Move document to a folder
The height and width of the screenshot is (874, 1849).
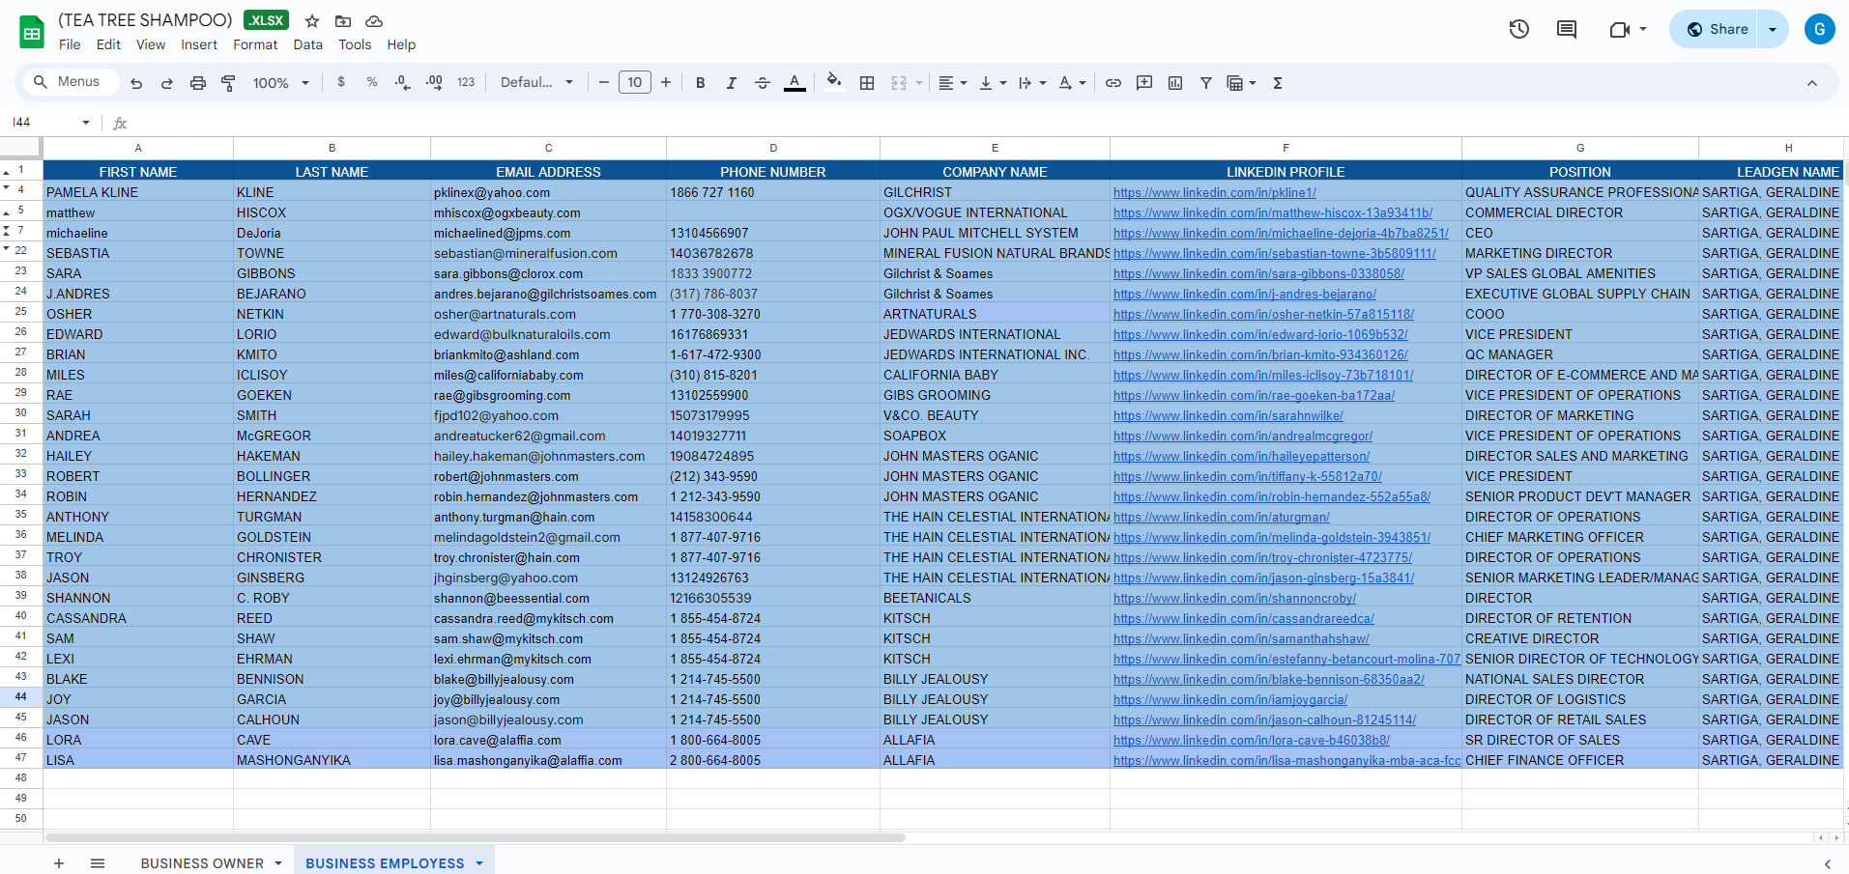(x=343, y=21)
